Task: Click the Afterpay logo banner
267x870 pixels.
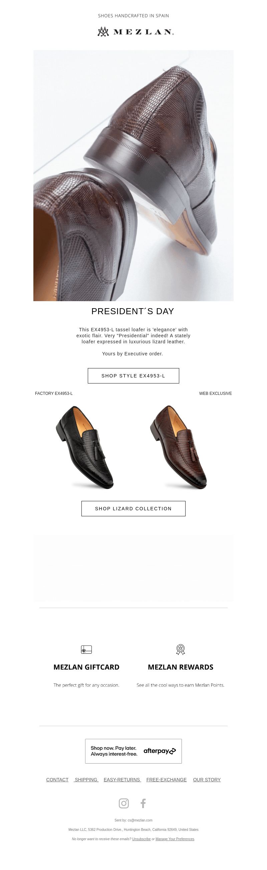Action: [133, 751]
